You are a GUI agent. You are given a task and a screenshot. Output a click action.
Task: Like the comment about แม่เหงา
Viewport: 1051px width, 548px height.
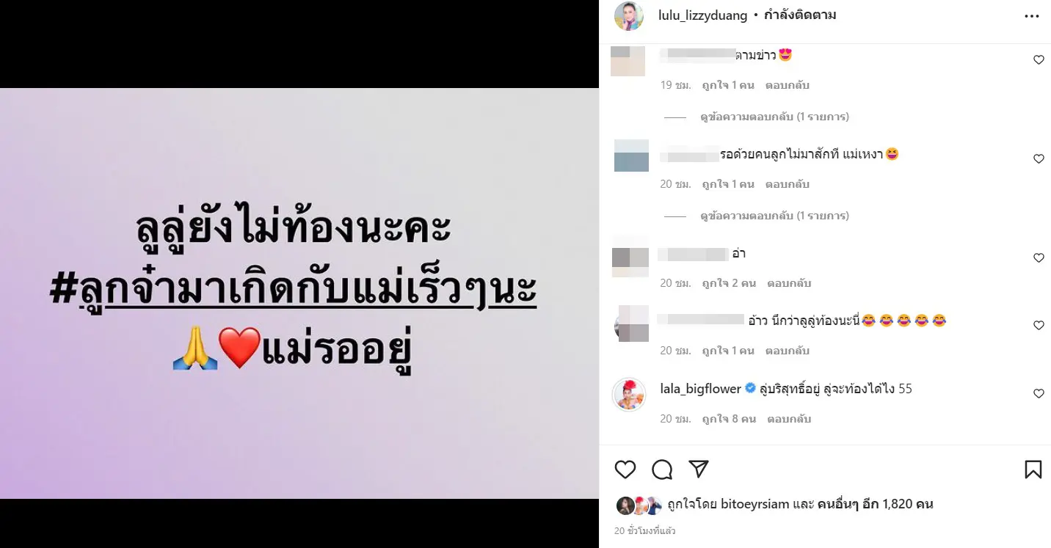click(x=1039, y=159)
